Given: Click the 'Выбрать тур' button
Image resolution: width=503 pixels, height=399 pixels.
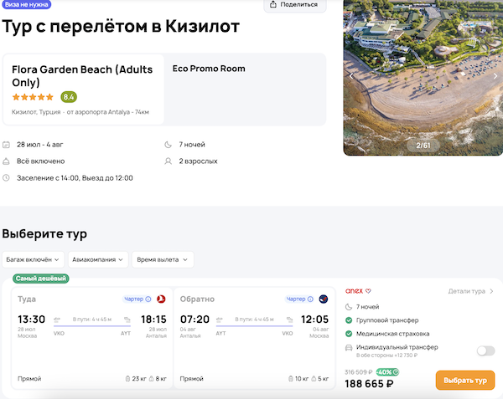Looking at the screenshot, I should 464,381.
